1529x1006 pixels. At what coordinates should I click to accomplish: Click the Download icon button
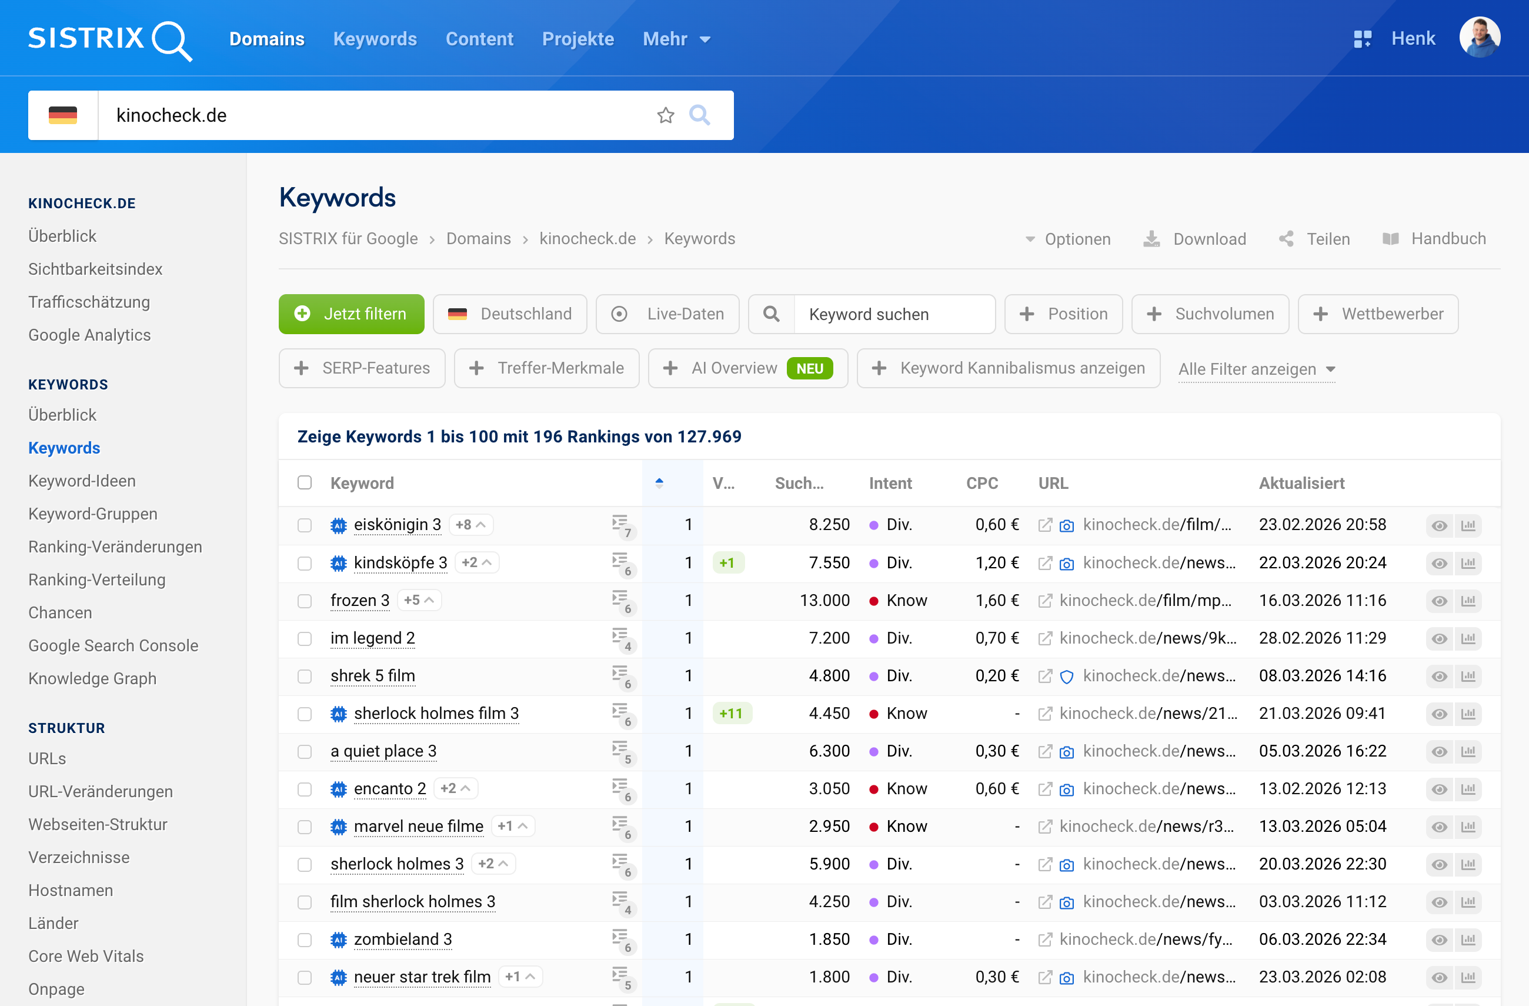pyautogui.click(x=1194, y=239)
